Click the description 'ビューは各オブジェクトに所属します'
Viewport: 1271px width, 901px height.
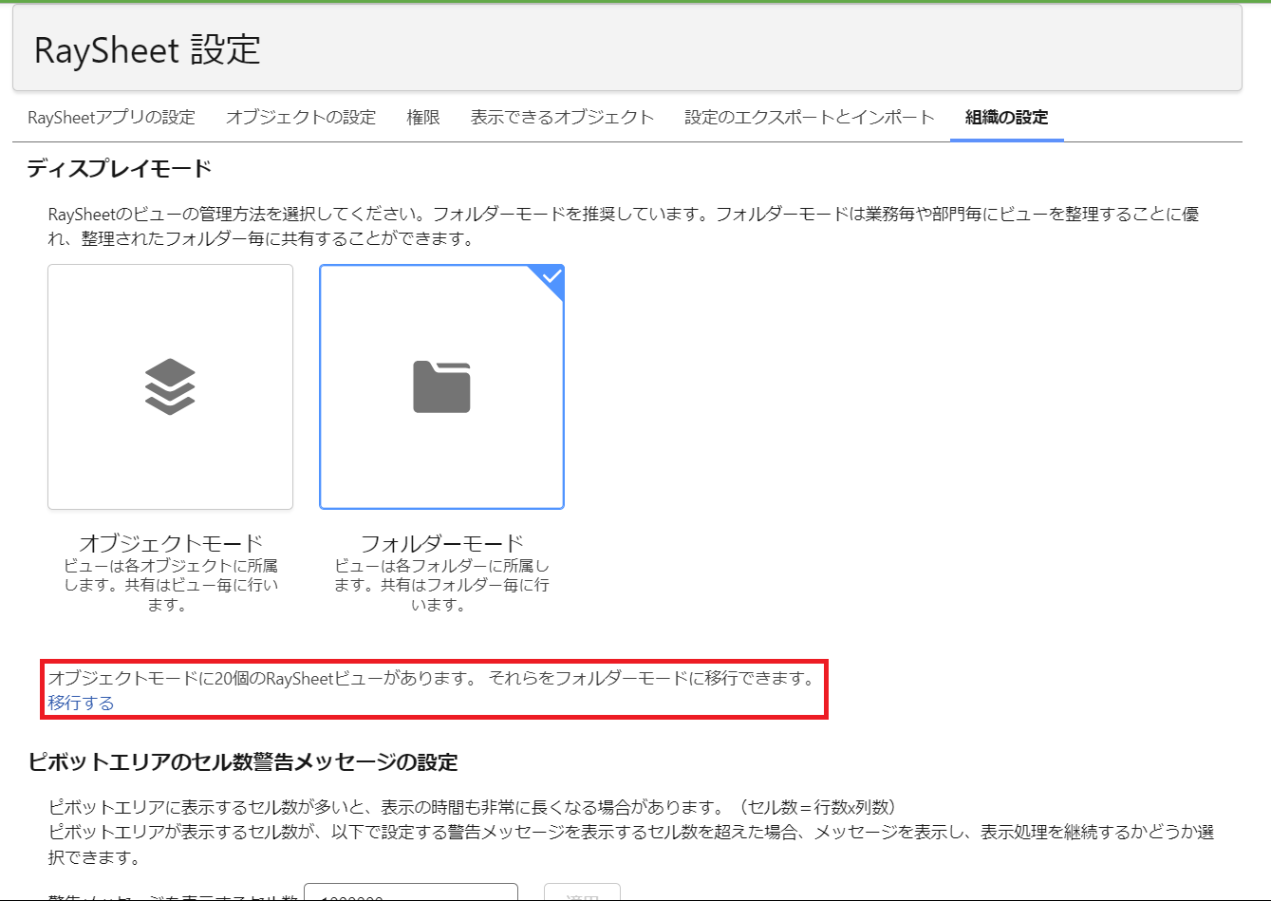[x=171, y=585]
